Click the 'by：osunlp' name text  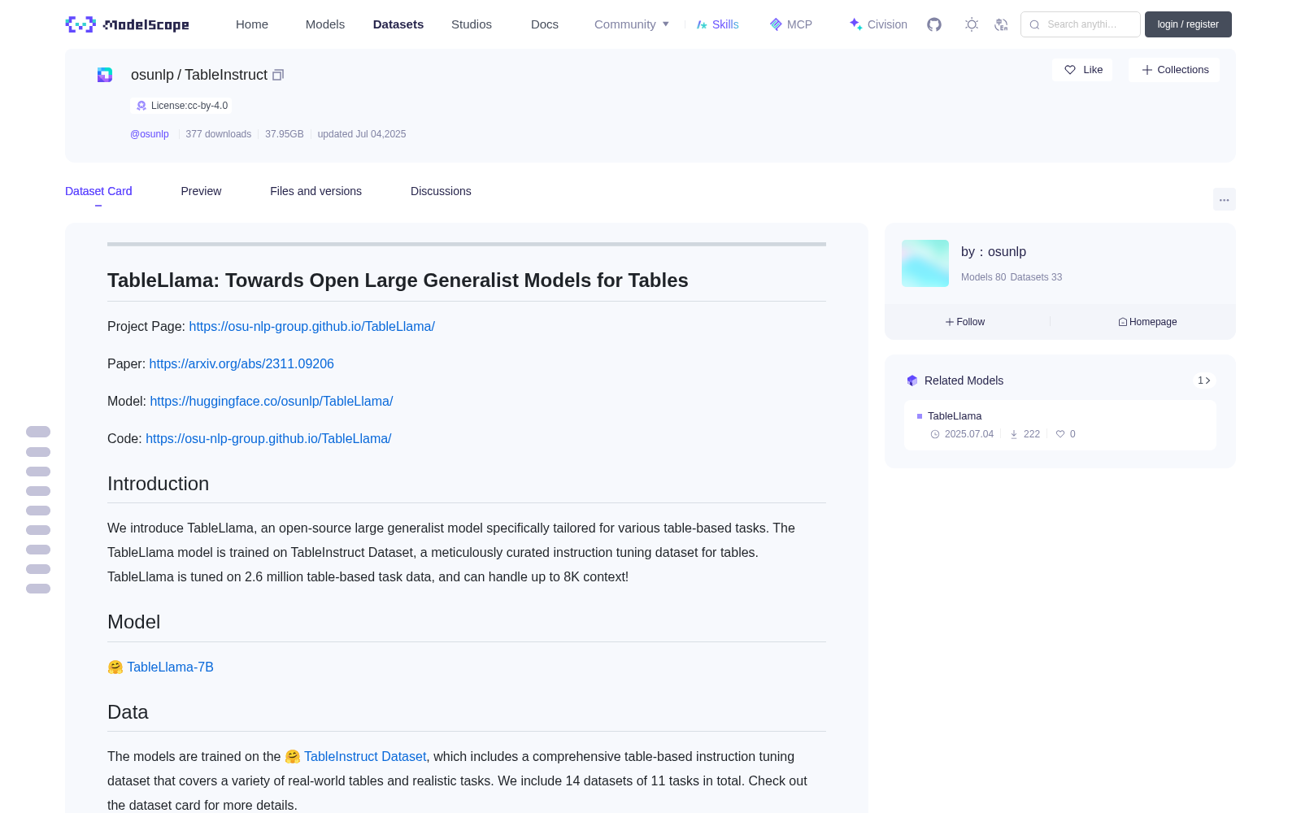[x=994, y=252]
